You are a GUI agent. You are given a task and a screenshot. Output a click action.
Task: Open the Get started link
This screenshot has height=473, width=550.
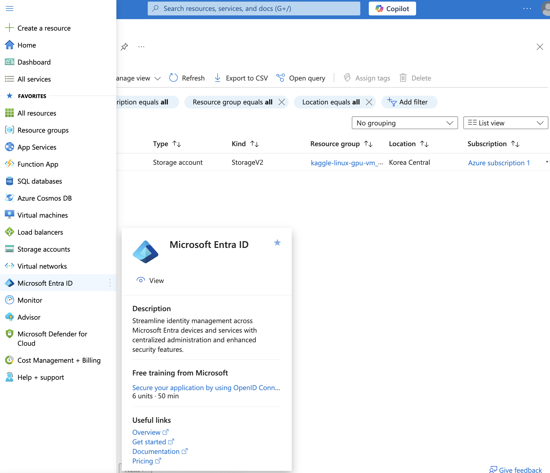[x=153, y=442]
